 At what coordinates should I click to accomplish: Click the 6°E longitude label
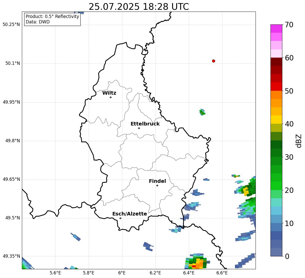tap(122, 273)
